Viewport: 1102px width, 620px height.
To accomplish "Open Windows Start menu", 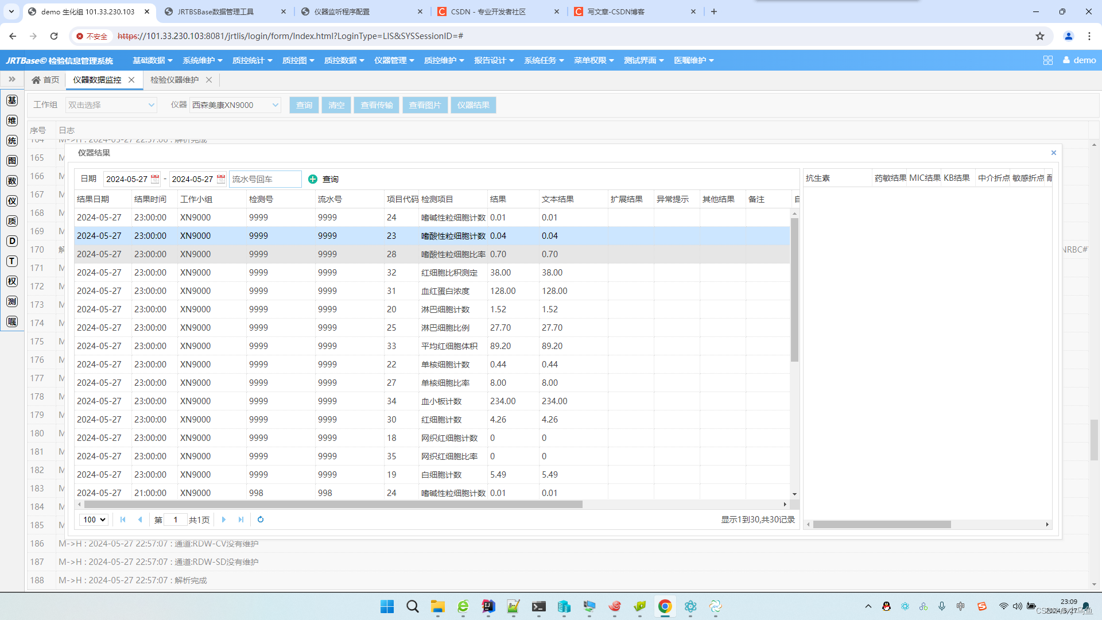I will click(387, 606).
